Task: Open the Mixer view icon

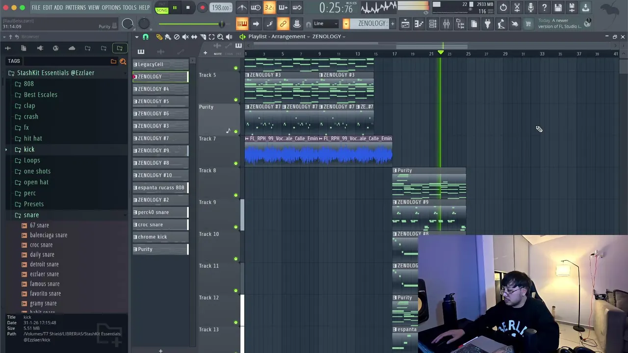Action: [x=446, y=24]
